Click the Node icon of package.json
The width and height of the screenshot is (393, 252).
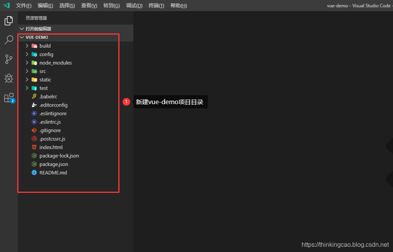click(x=34, y=164)
